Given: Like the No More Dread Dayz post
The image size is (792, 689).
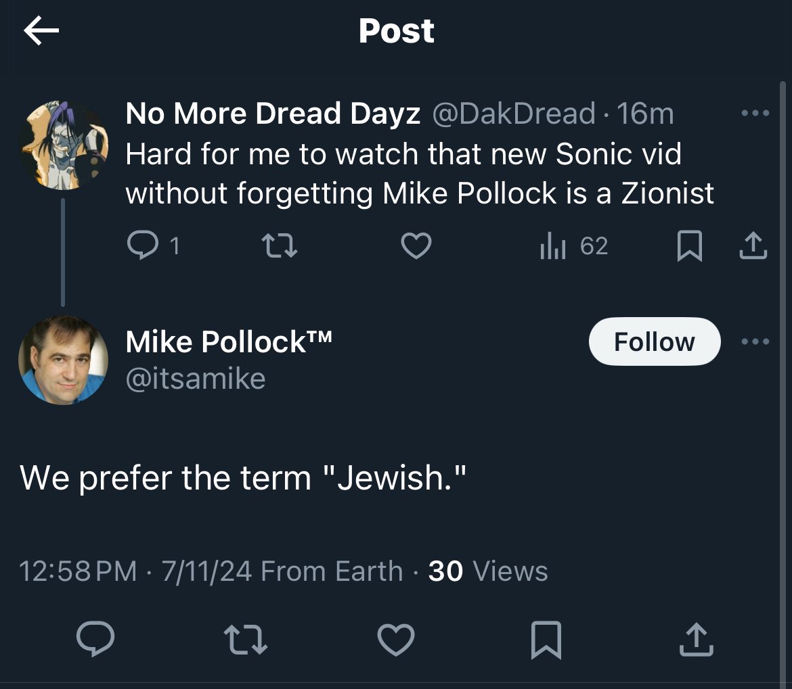Looking at the screenshot, I should (416, 246).
